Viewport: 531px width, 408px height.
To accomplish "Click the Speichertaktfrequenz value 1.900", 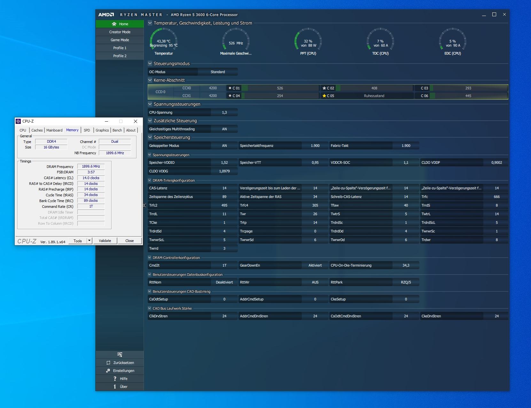I will pos(315,146).
